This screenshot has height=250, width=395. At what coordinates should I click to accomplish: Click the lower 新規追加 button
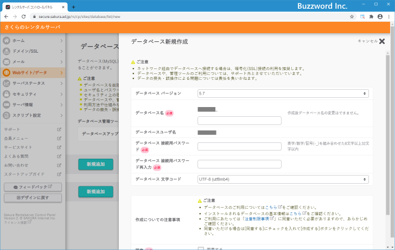coord(95,192)
